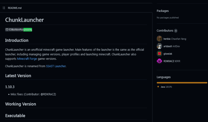Open herbix Chaofan Yang profile link

[x=175, y=39]
